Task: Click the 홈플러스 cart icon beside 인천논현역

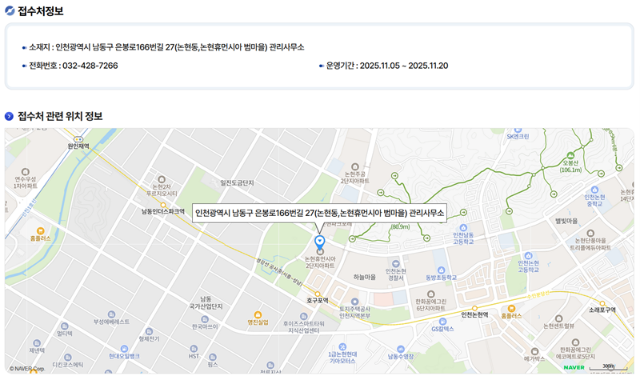Action: click(511, 309)
